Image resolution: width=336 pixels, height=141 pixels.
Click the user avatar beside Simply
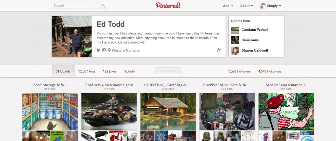coord(262,6)
